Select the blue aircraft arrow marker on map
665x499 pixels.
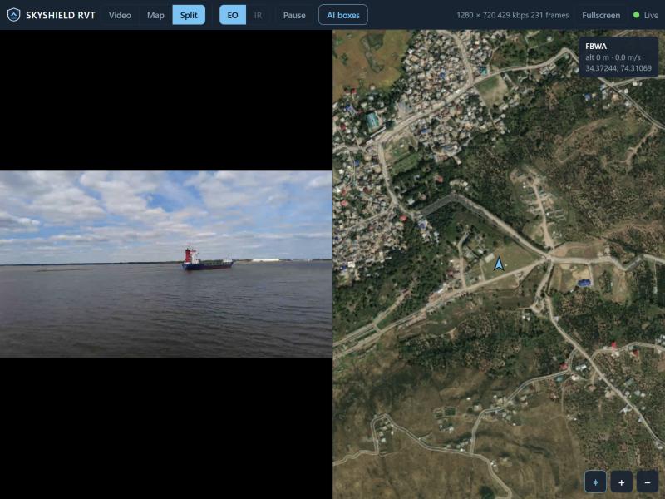[499, 264]
